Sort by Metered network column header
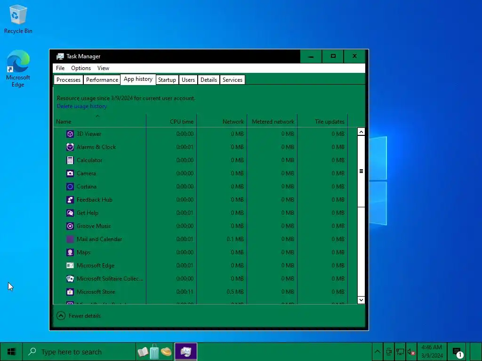 tap(272, 122)
